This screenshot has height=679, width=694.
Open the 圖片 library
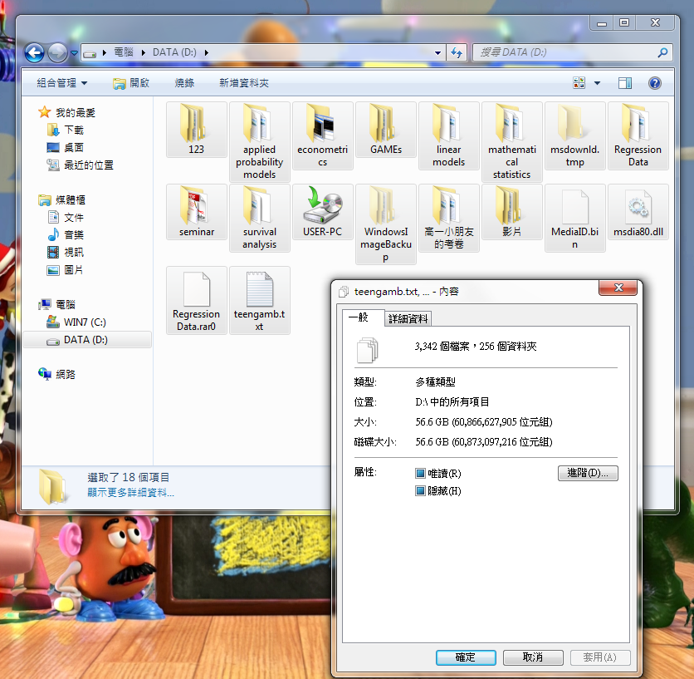click(x=65, y=269)
